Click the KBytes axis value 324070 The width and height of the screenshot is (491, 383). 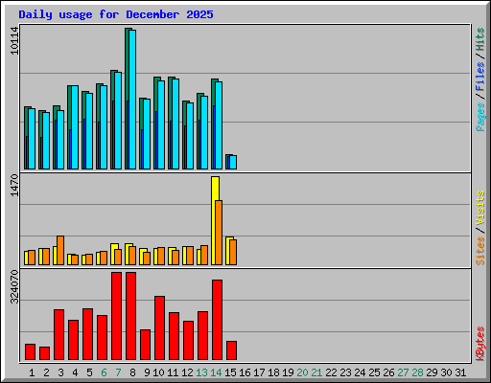click(14, 287)
